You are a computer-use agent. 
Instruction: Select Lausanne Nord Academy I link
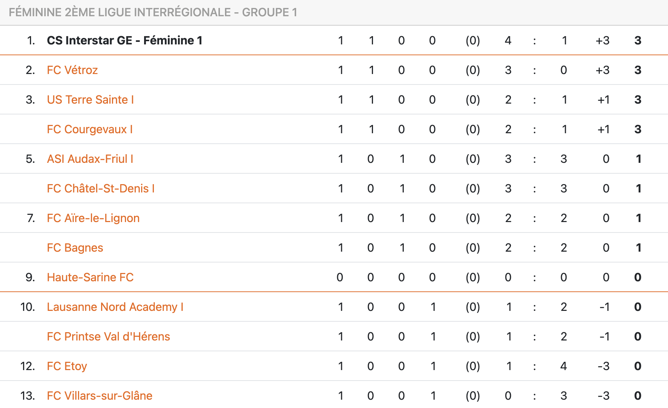(115, 307)
